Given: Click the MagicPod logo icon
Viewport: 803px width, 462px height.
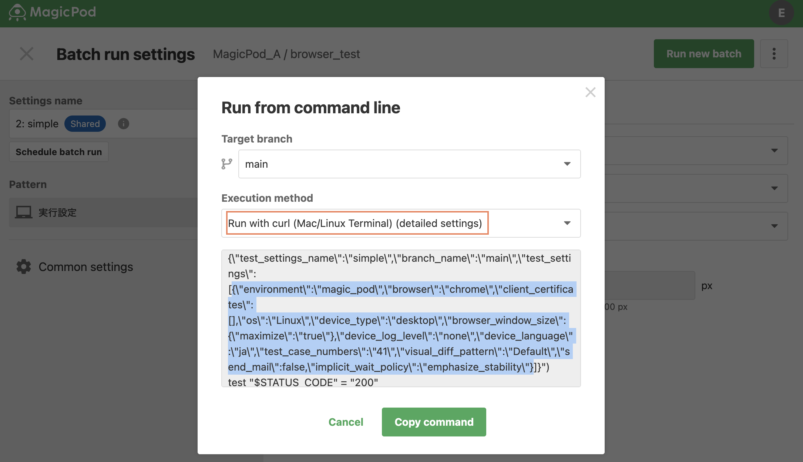Looking at the screenshot, I should 17,12.
